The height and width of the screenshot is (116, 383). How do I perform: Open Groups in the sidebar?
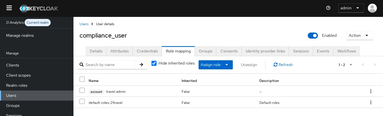37,106
